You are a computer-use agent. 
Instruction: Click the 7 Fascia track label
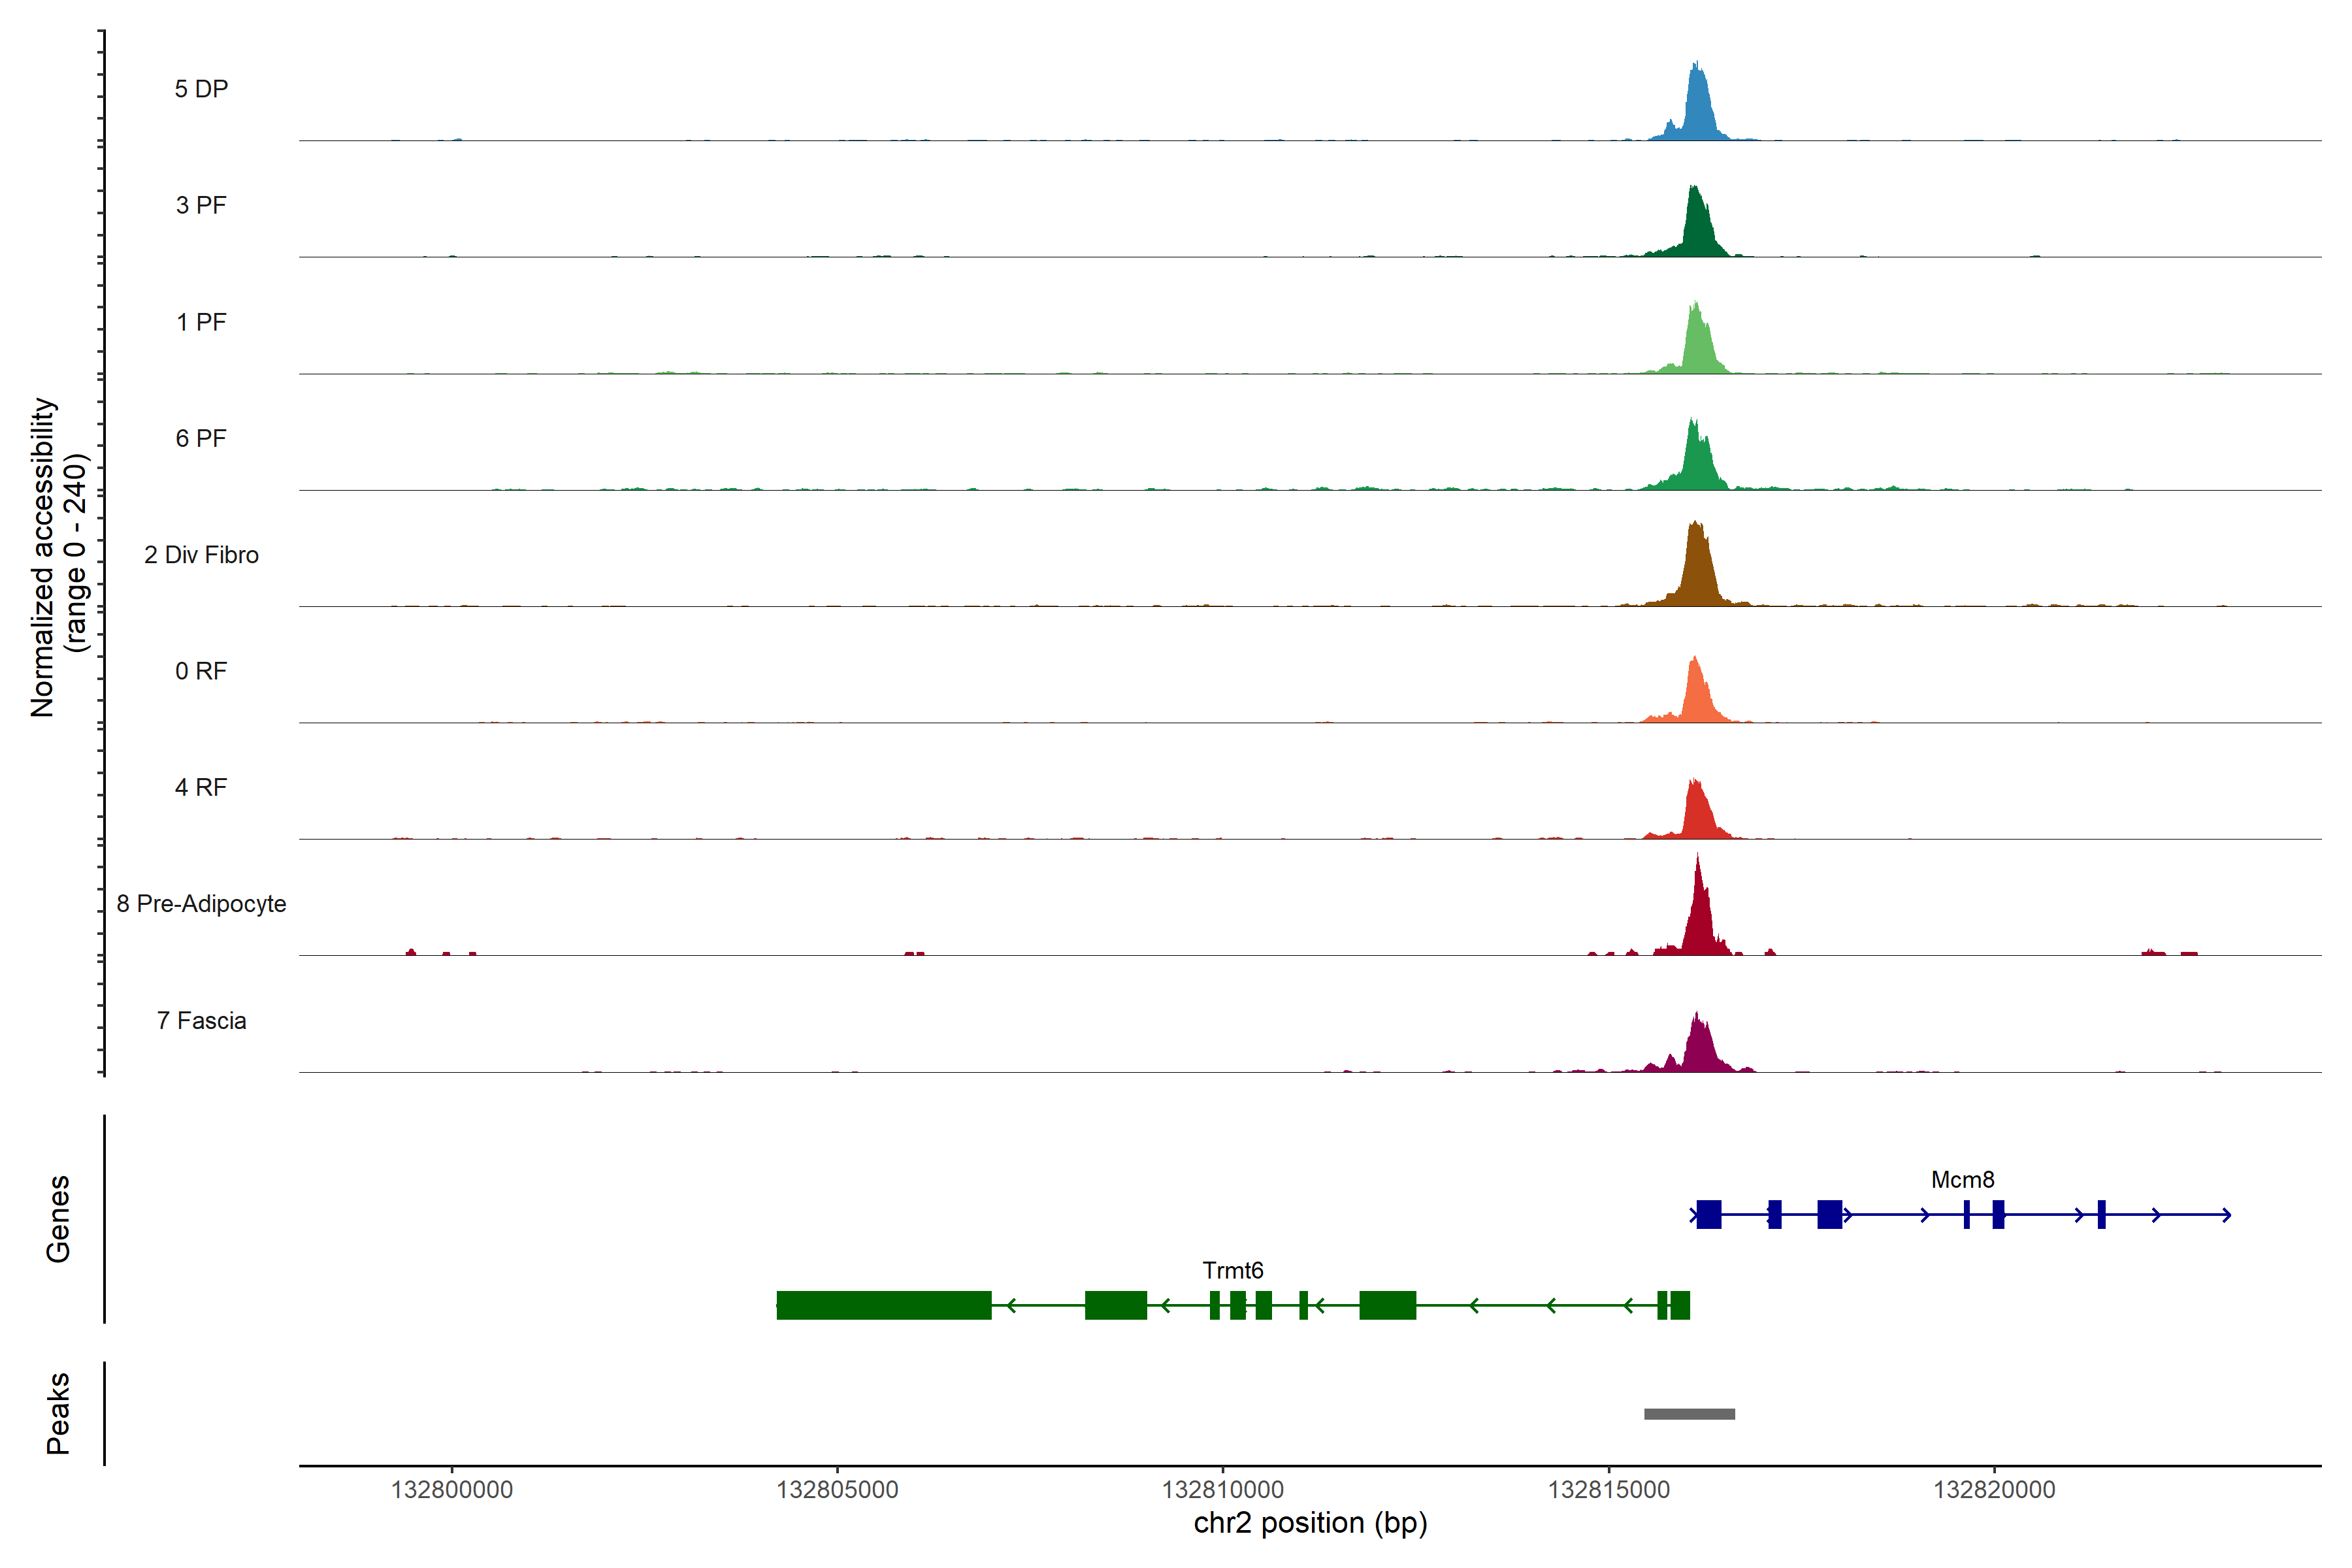[201, 1021]
